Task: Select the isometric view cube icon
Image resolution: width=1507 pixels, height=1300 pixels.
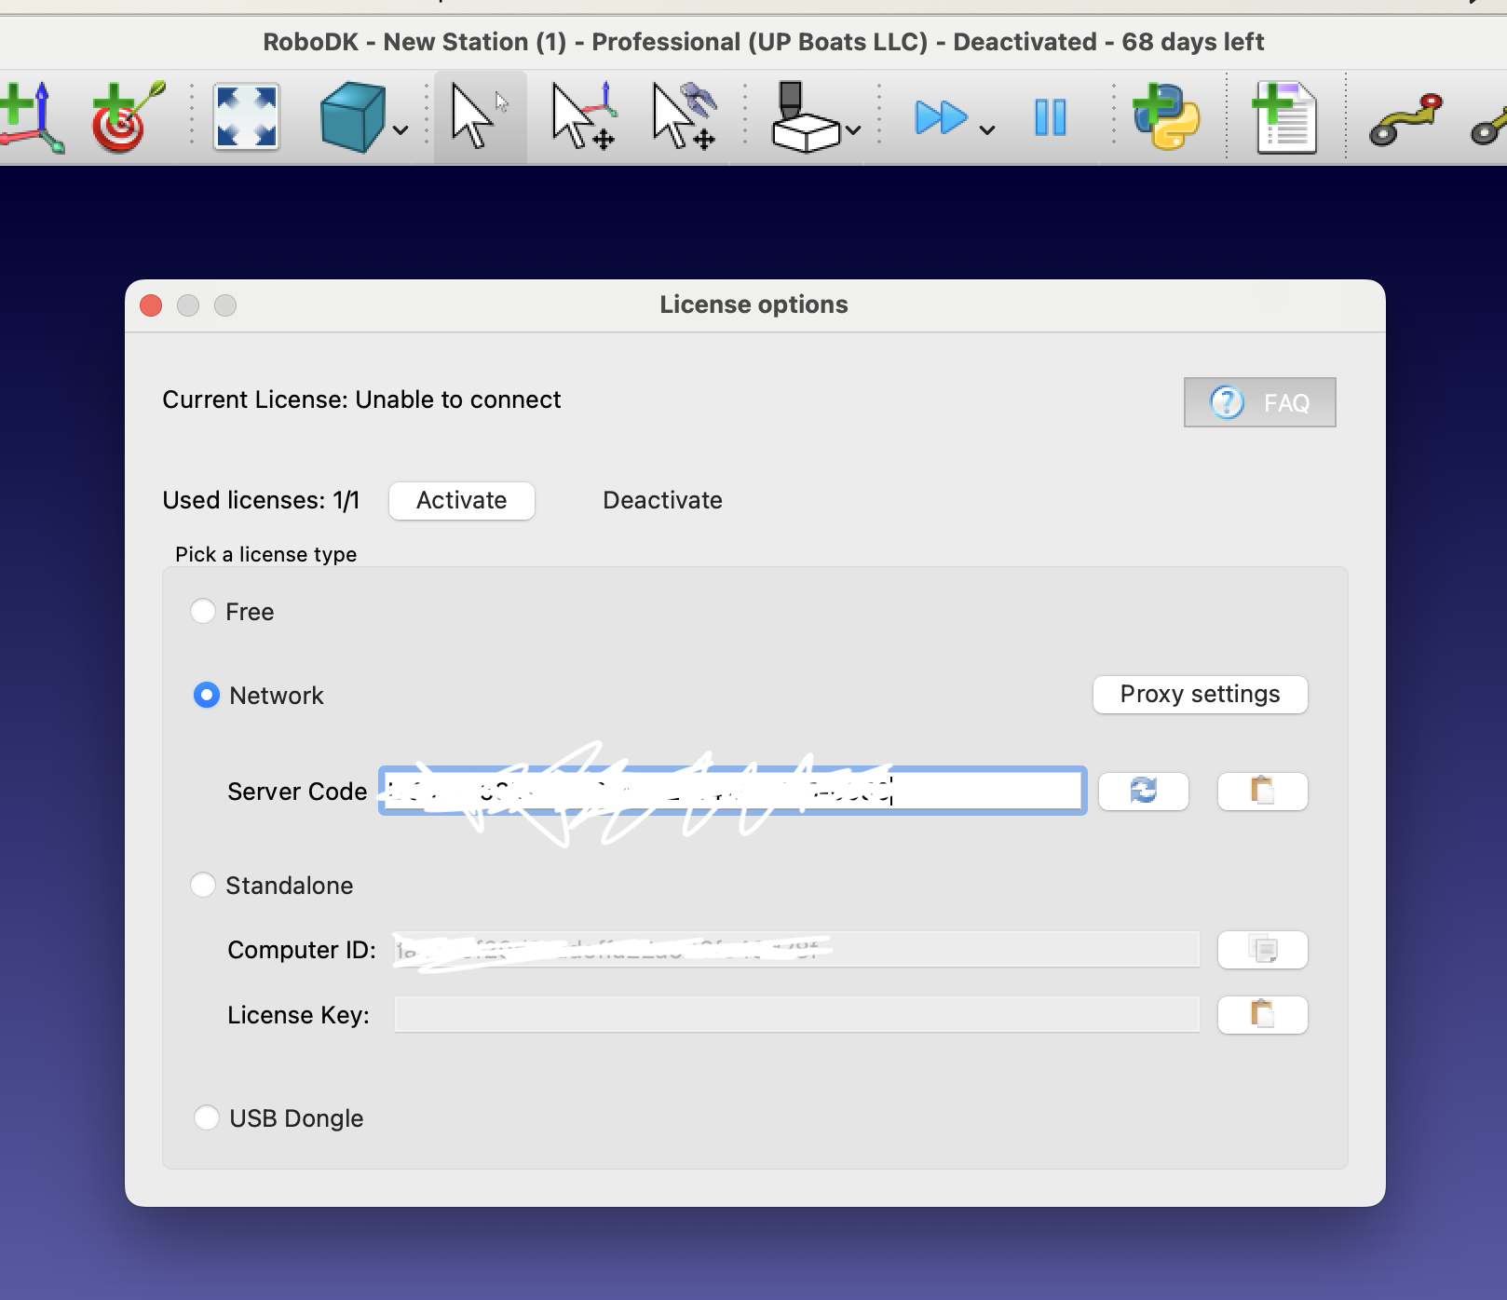Action: (352, 117)
